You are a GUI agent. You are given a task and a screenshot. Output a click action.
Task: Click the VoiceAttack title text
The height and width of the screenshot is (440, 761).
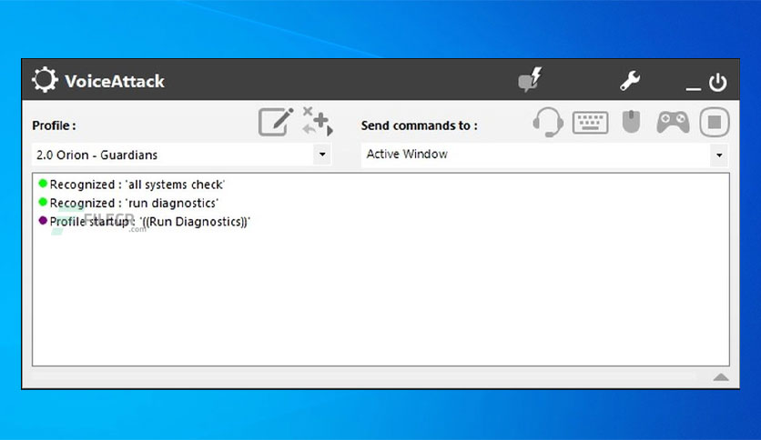click(x=115, y=81)
